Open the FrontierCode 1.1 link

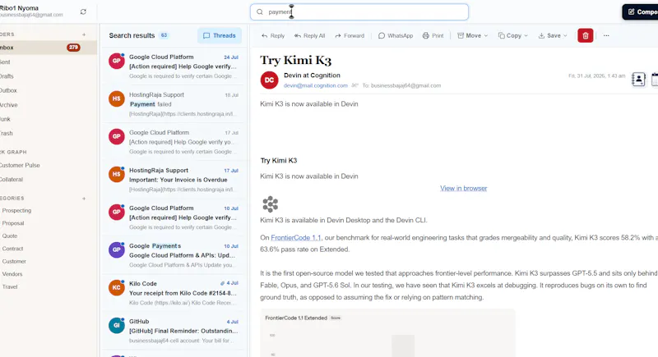[x=296, y=237]
